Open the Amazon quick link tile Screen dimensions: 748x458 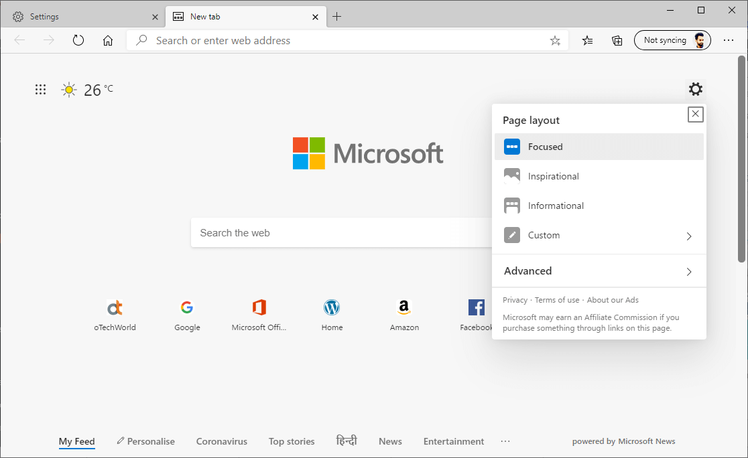click(405, 315)
